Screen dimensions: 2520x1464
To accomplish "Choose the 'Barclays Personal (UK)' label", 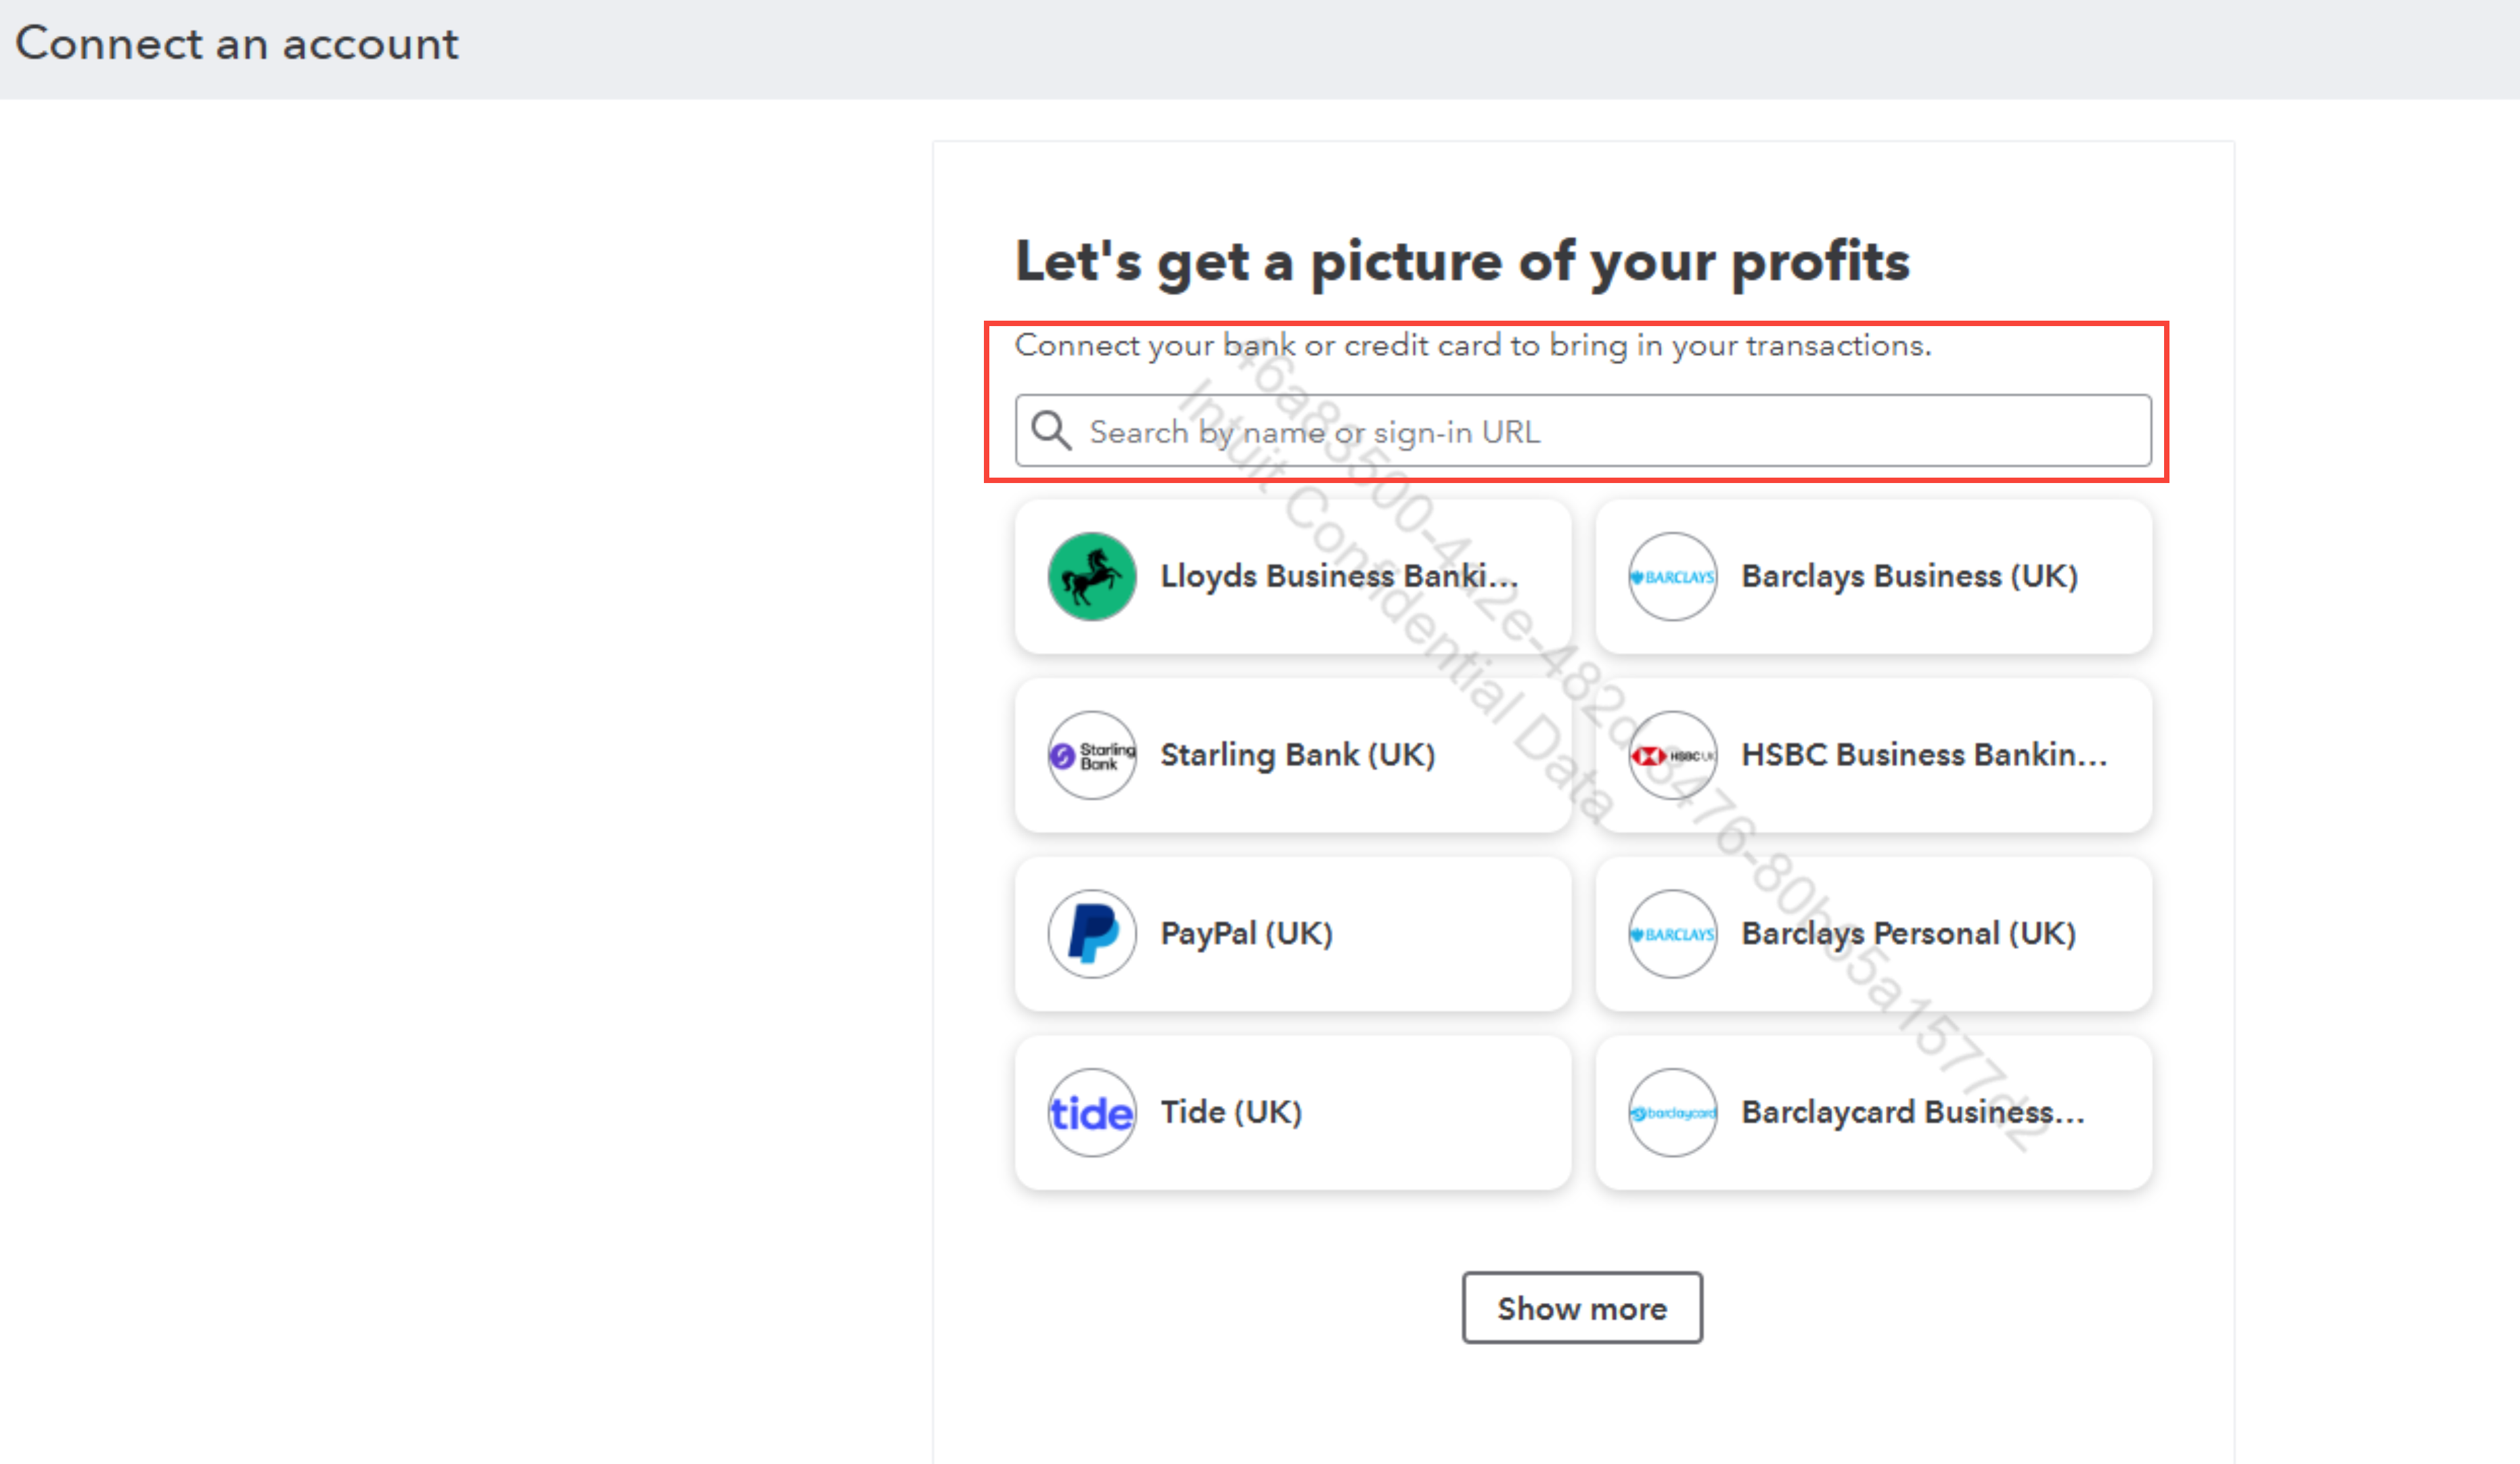I will 1908,934.
